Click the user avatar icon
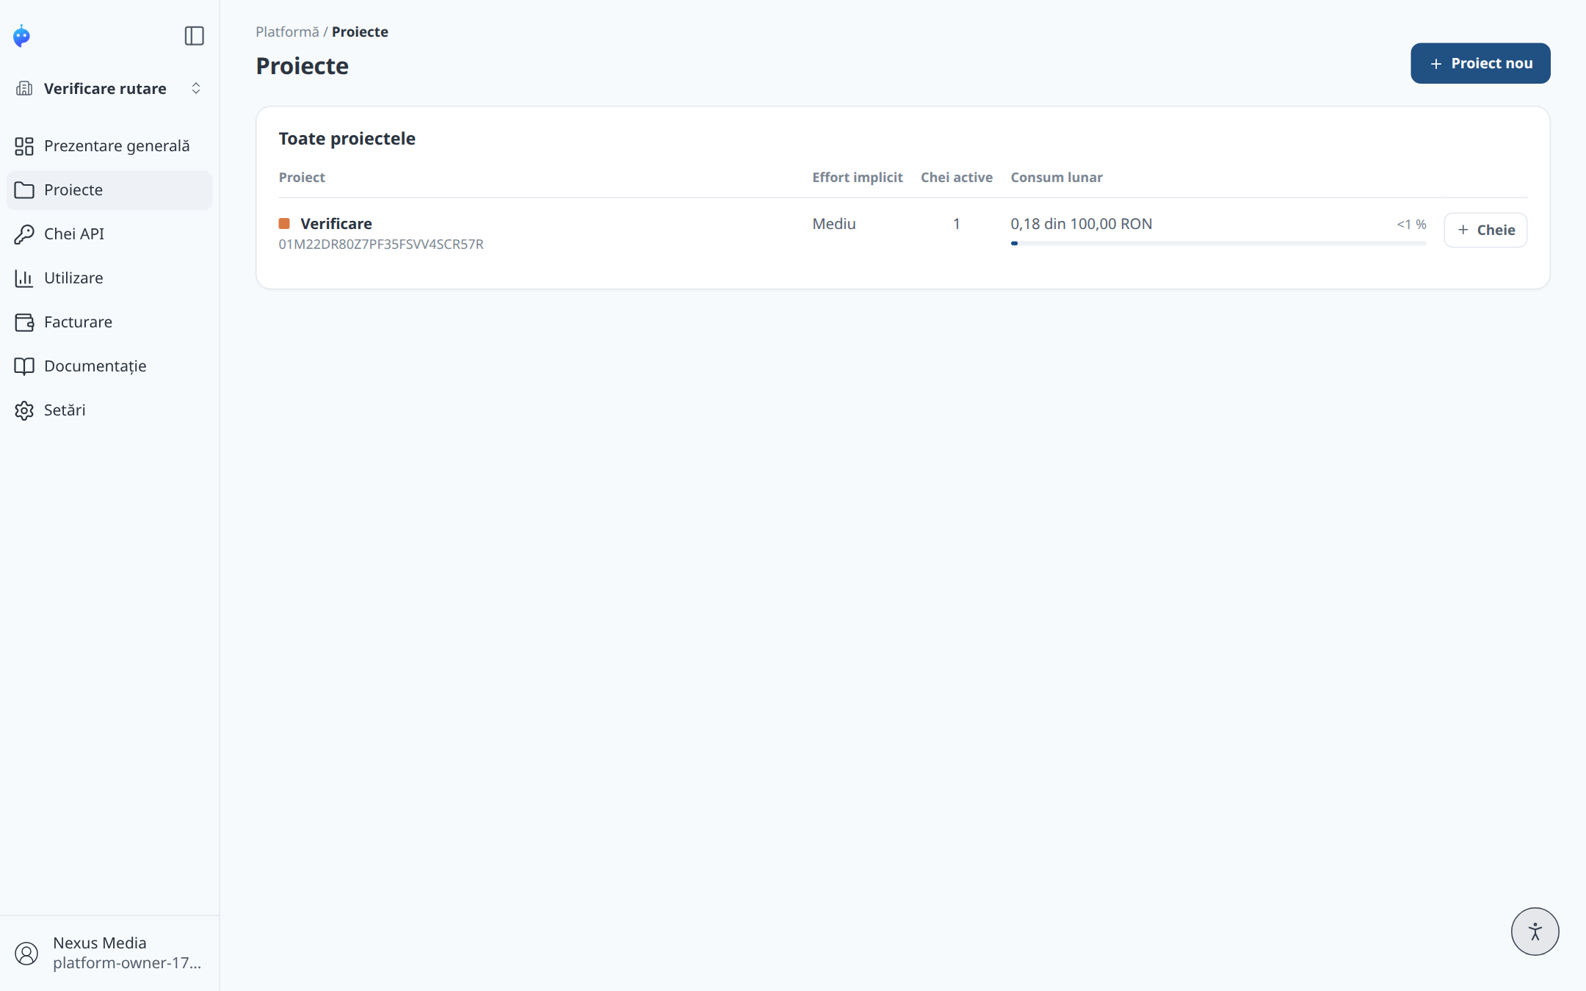This screenshot has width=1586, height=991. point(26,953)
